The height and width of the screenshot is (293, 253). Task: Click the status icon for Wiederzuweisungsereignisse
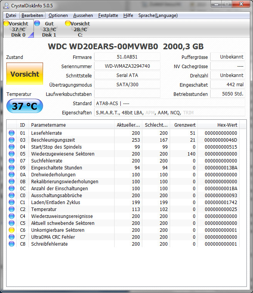pos(12,216)
